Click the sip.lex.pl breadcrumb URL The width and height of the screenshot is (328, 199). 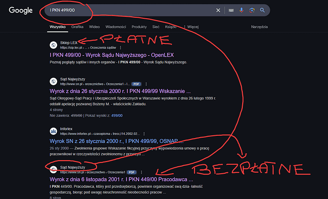coord(88,48)
